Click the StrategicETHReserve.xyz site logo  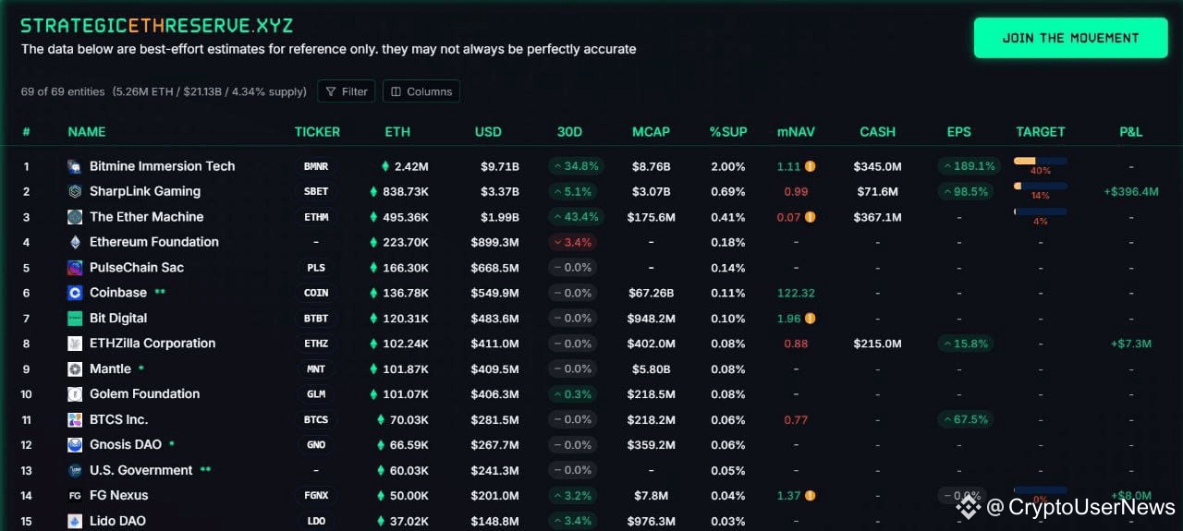coord(157,25)
